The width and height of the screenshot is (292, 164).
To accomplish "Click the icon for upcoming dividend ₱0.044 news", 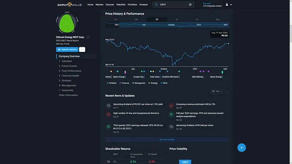I will (x=171, y=127).
